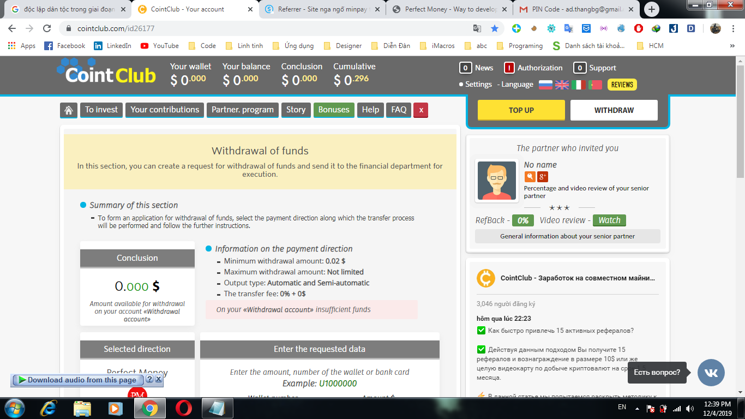Switch to the Referrer minpay tab
The image size is (745, 419).
coord(322,9)
